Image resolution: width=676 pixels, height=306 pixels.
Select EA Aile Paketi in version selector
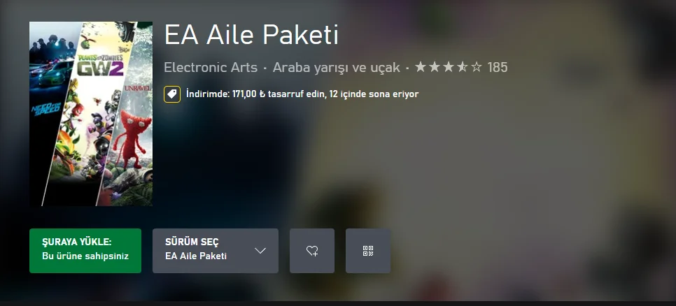(196, 256)
